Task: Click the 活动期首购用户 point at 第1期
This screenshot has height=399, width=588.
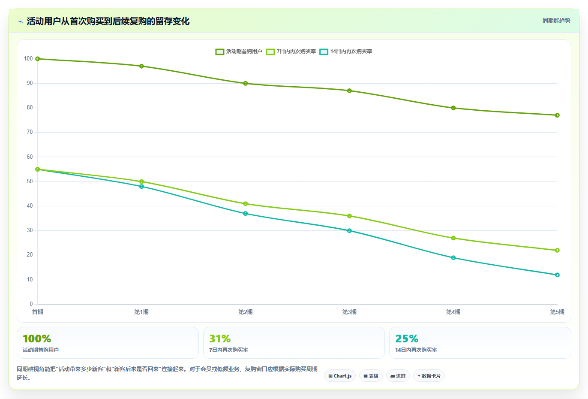Action: tap(141, 66)
